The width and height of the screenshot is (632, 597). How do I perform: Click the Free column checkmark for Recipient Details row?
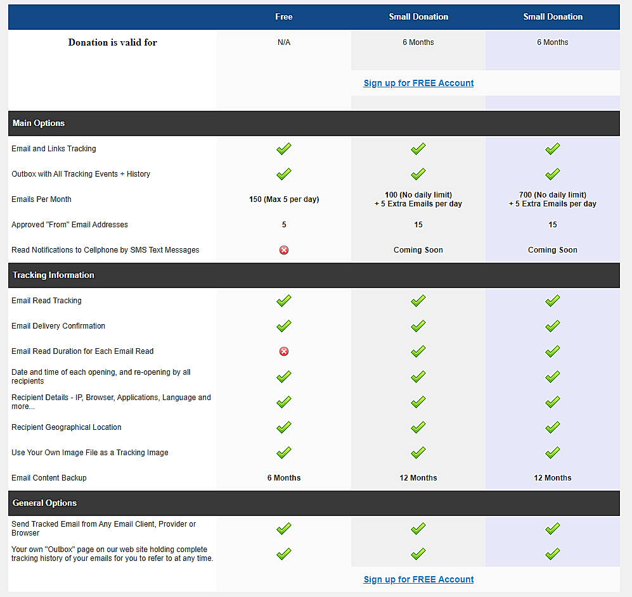(x=284, y=402)
